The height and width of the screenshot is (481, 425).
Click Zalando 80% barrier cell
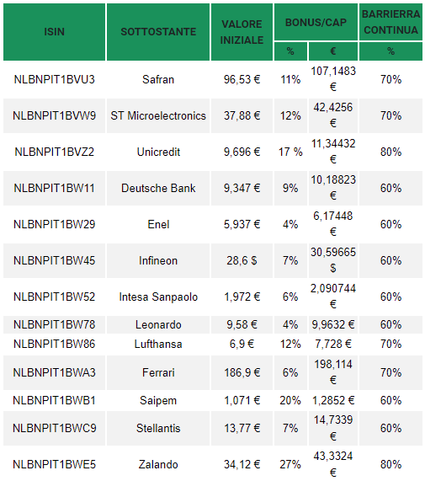click(390, 464)
